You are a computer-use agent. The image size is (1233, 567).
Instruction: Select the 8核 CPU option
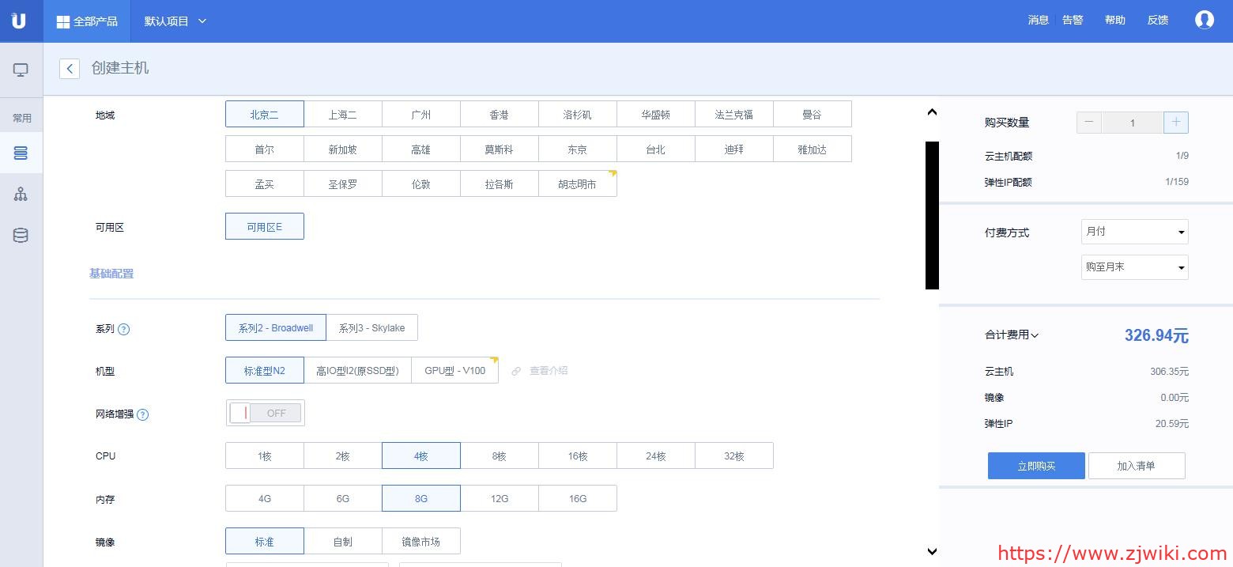pos(499,456)
